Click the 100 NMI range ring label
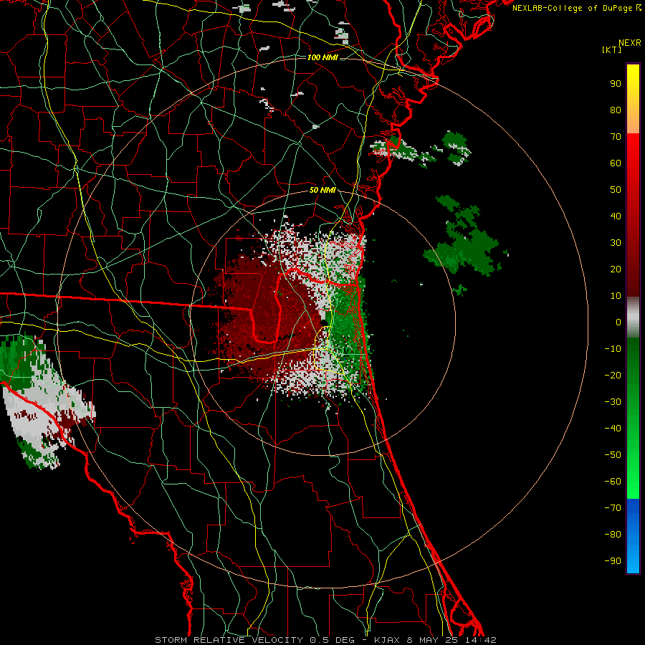The height and width of the screenshot is (645, 645). 322,57
